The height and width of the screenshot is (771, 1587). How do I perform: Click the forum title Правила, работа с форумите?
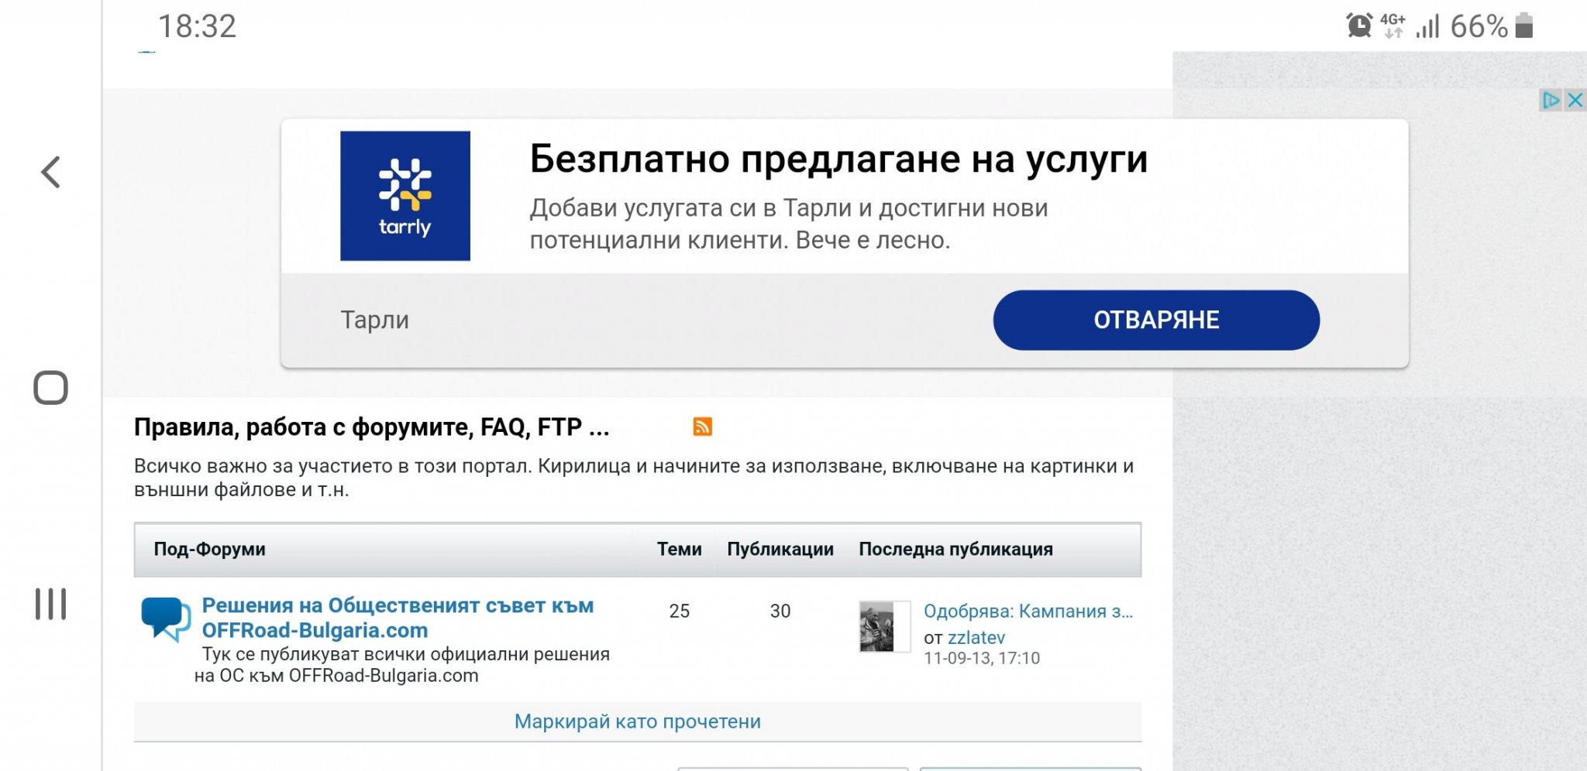click(x=372, y=427)
